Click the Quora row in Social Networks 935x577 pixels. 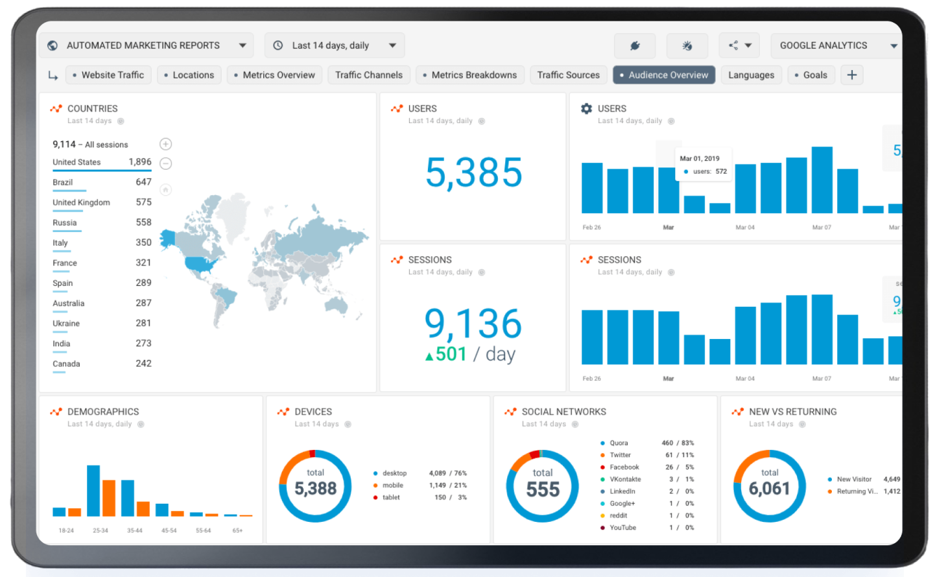(x=647, y=443)
